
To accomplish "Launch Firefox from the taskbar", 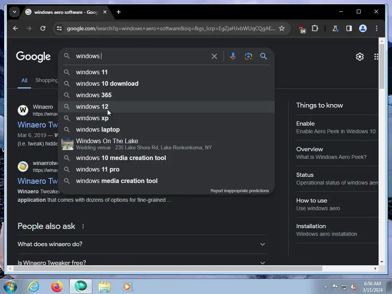I will [57, 286].
